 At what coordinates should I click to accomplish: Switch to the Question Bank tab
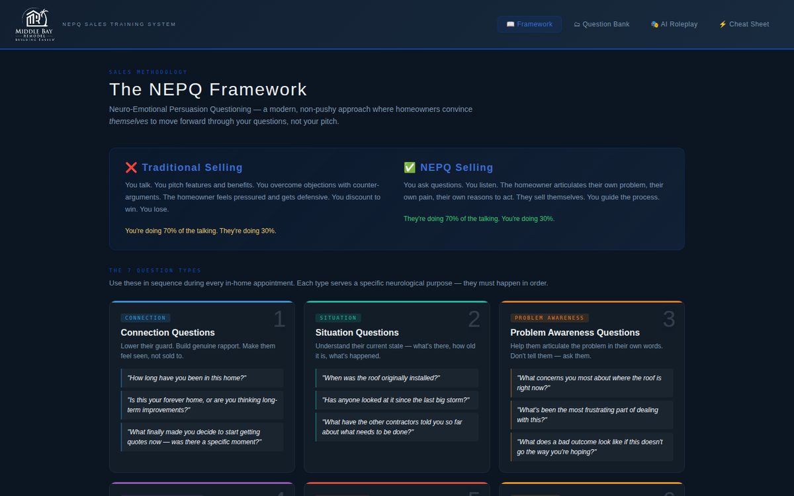pyautogui.click(x=601, y=24)
